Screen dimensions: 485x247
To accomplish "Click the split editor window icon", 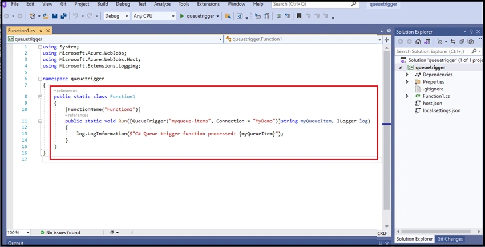I will point(387,39).
